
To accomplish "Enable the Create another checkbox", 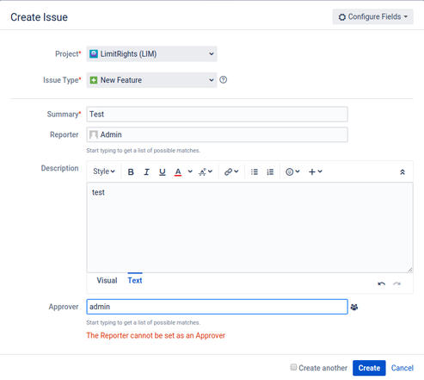I will click(x=293, y=367).
